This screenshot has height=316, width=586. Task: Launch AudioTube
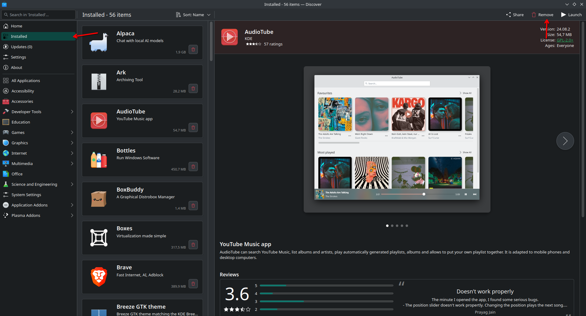[x=571, y=15]
